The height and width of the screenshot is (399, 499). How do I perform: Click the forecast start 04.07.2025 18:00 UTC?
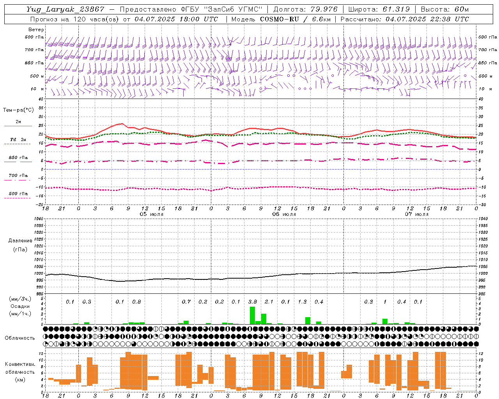(x=176, y=19)
